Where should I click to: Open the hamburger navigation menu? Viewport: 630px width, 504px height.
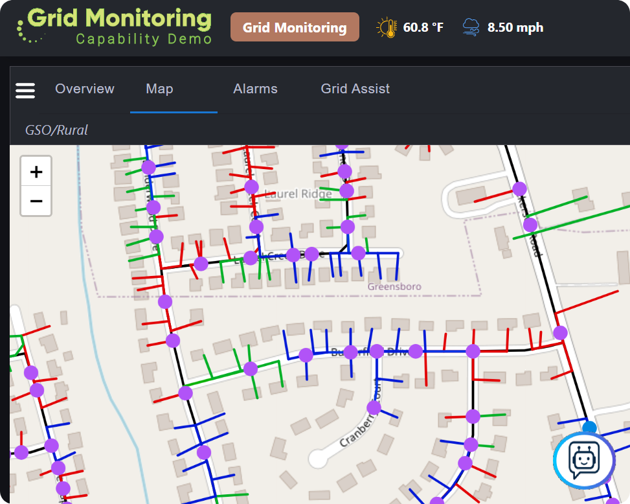pos(25,91)
